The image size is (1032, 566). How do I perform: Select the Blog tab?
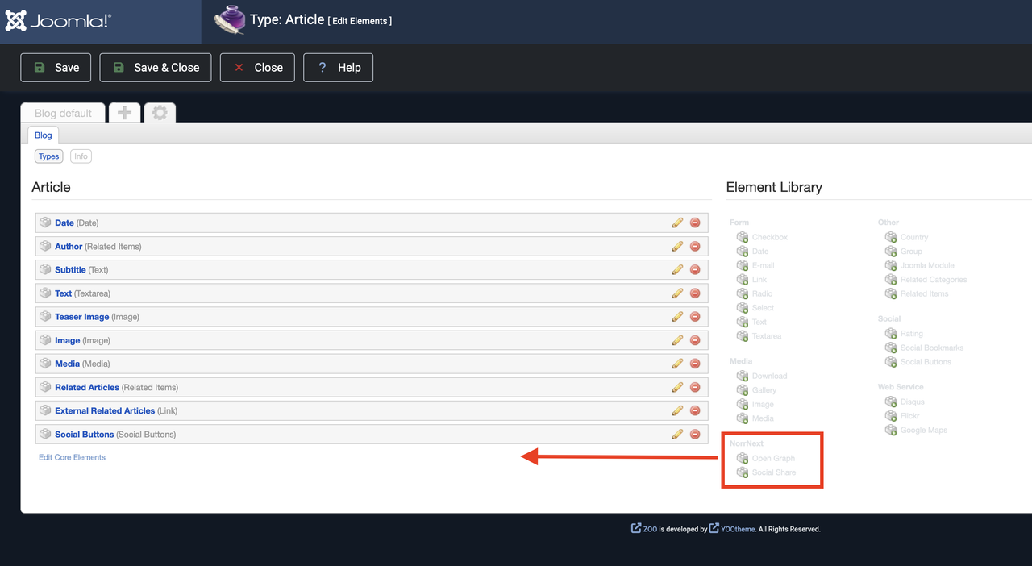[43, 135]
